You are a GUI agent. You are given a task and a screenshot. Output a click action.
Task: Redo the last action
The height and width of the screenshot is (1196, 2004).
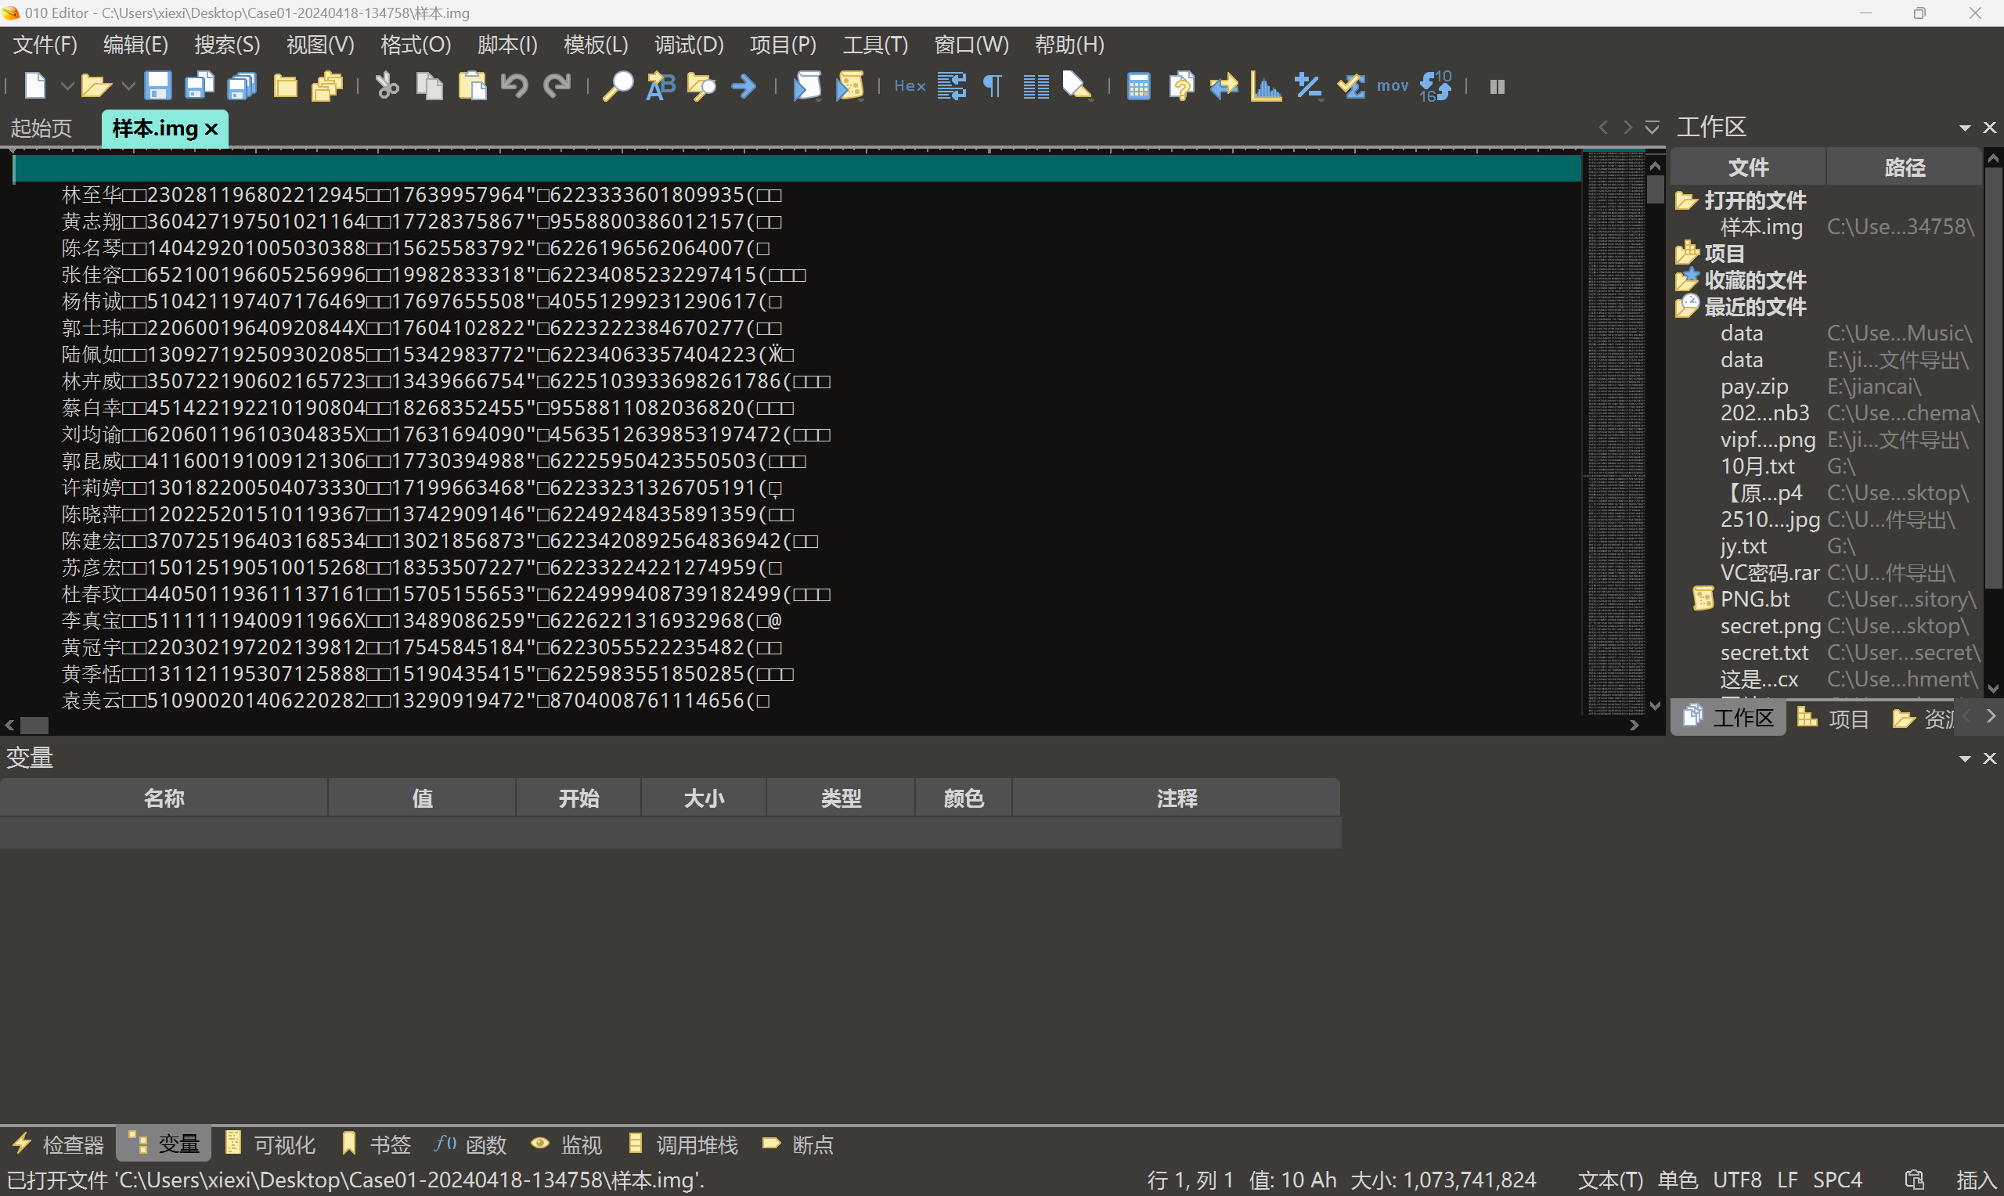[557, 85]
